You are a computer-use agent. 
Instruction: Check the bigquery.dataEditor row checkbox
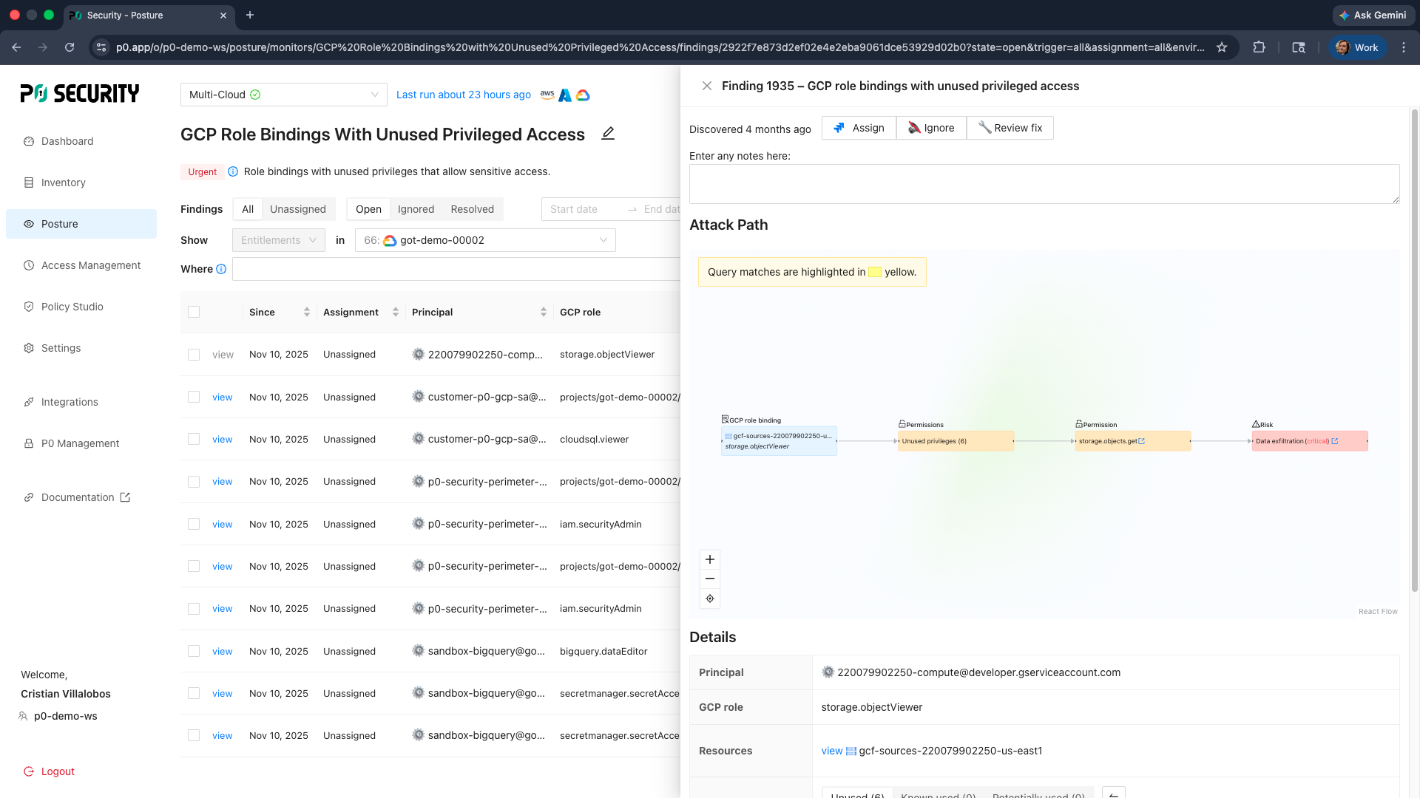pyautogui.click(x=194, y=651)
